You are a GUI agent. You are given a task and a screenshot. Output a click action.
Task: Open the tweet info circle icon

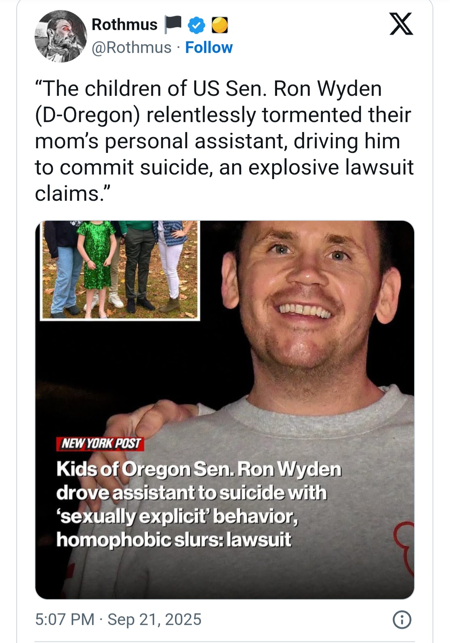point(402,620)
